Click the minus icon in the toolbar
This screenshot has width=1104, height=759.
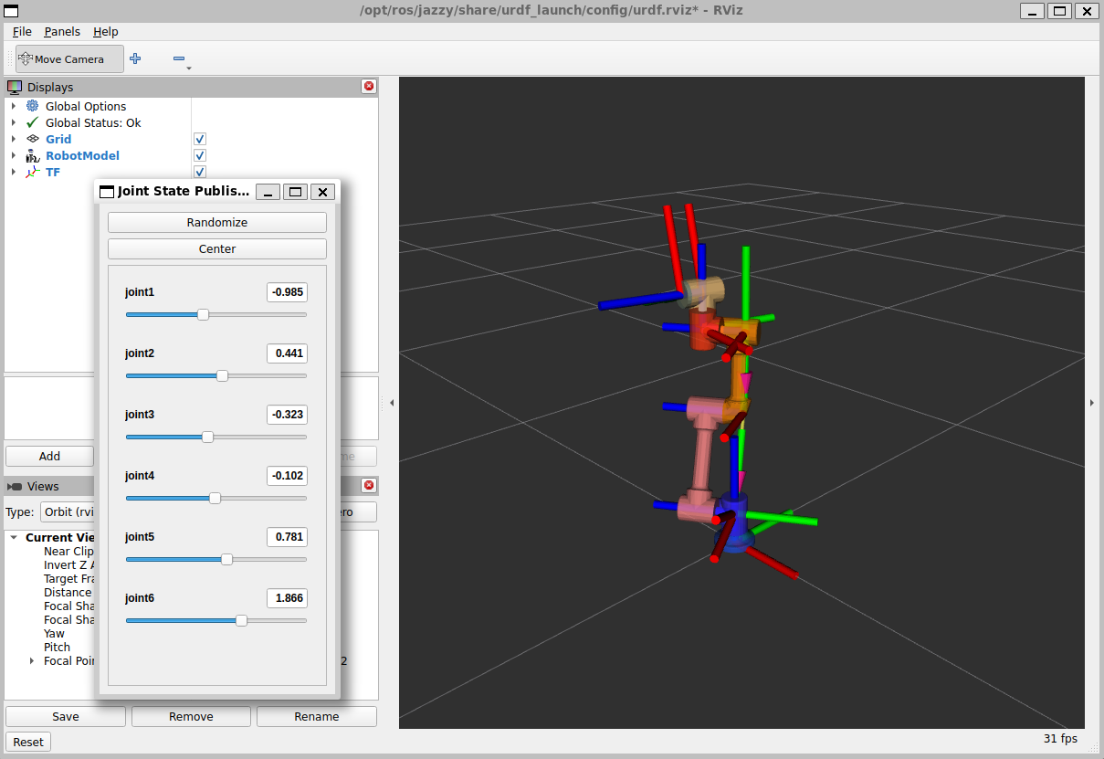click(179, 58)
